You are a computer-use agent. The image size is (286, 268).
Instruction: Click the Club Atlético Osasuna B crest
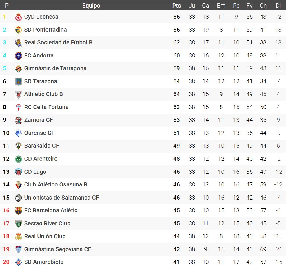[19, 185]
